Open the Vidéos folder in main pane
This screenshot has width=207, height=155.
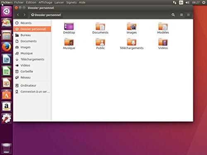pyautogui.click(x=163, y=42)
